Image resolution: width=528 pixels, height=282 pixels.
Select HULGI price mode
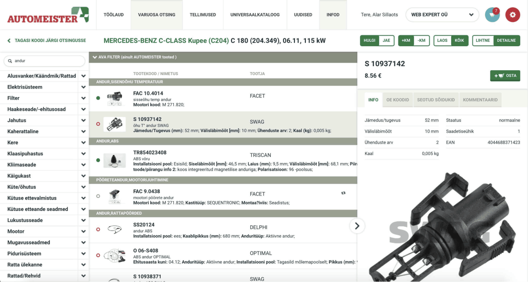369,41
